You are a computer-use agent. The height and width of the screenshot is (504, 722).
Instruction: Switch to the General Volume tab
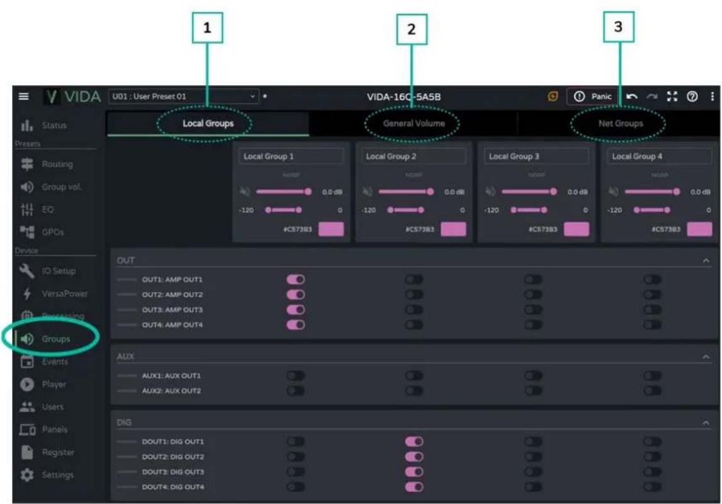click(413, 124)
